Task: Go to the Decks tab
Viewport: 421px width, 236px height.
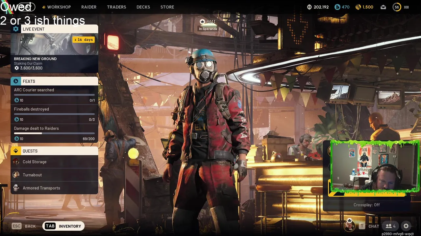Action: [143, 7]
